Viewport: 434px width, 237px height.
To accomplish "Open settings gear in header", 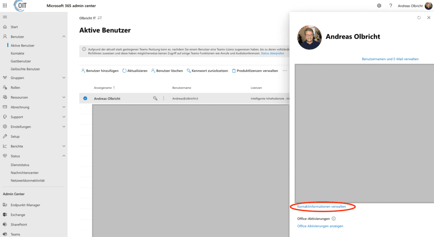I will click(379, 6).
